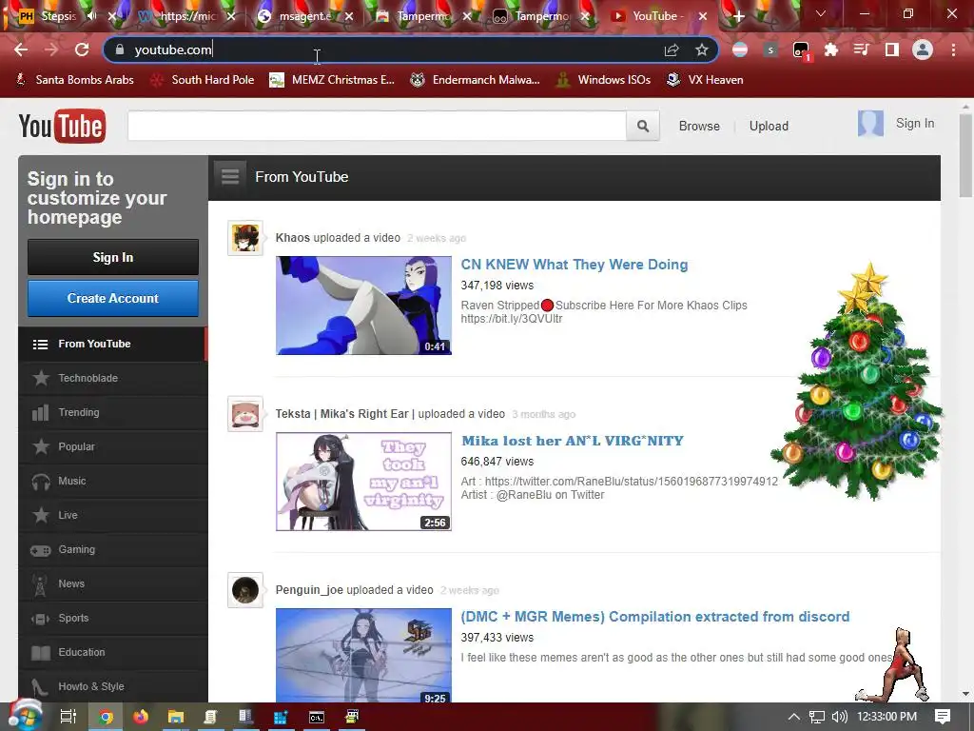The width and height of the screenshot is (974, 731).
Task: Switch to the msagent tab
Action: point(304,16)
